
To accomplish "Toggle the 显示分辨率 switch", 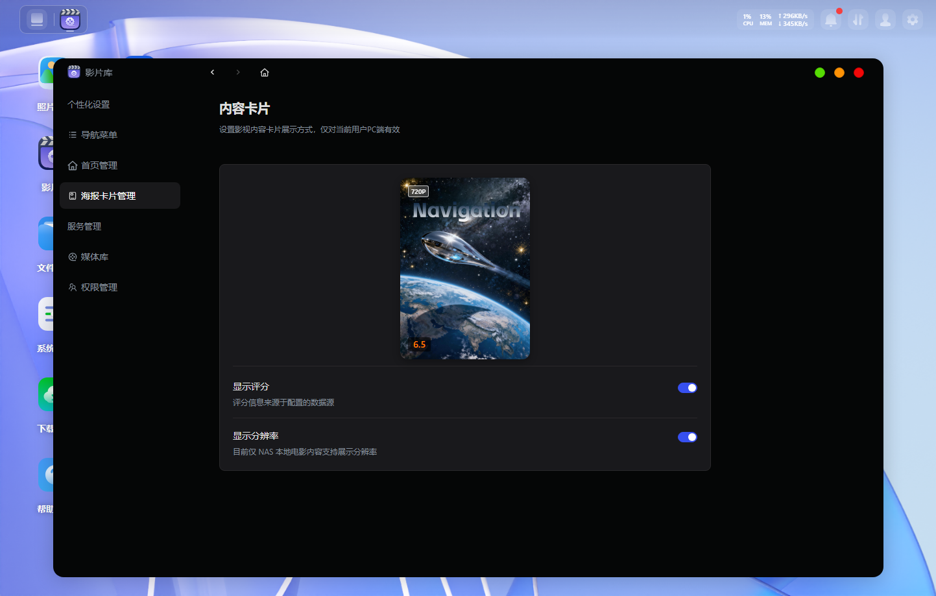I will 688,437.
